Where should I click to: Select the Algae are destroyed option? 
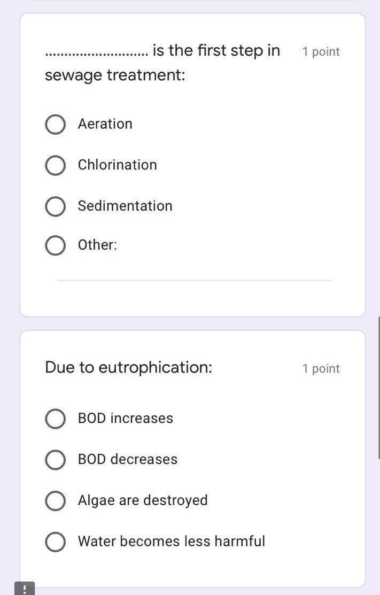(x=55, y=501)
